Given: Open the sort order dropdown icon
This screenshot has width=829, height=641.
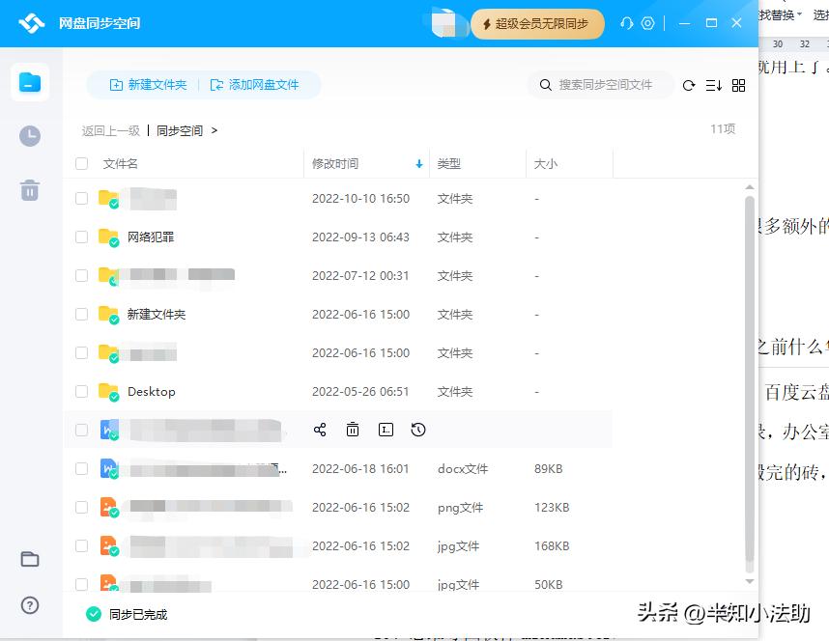Looking at the screenshot, I should click(x=713, y=85).
